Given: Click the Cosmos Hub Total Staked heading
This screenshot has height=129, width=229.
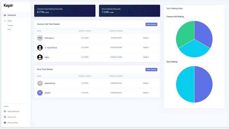Looking at the screenshot, I should tap(48, 24).
